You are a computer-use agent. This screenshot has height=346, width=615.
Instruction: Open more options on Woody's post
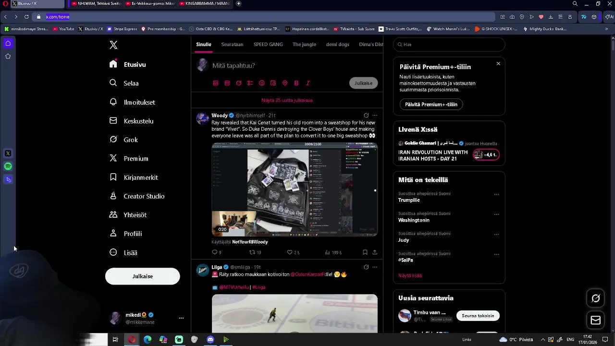375,115
